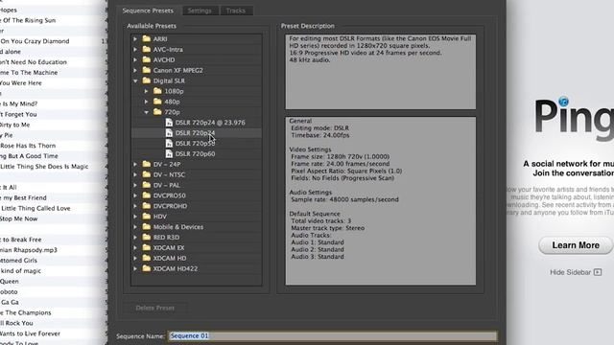Click the ARRI folder icon
This screenshot has width=614, height=345.
tap(147, 38)
